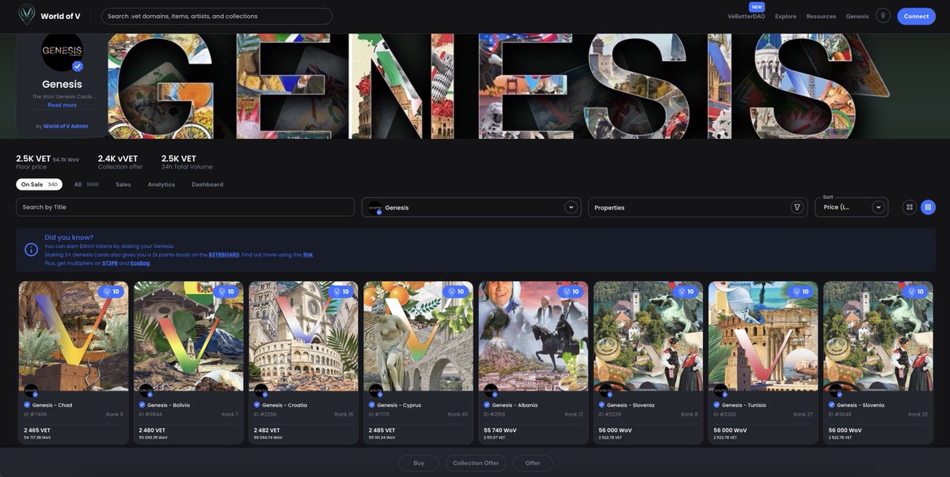Open the Sort Price dropdown
The height and width of the screenshot is (477, 950).
(x=852, y=208)
